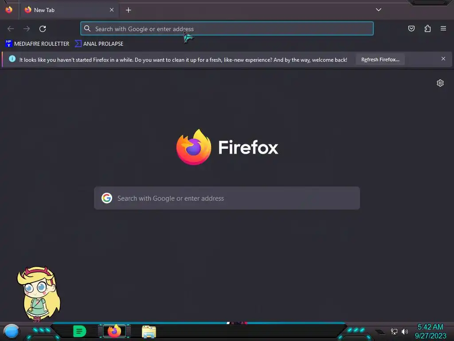This screenshot has height=341, width=454.
Task: Open Firefox View pinned icon
Action: [9, 10]
